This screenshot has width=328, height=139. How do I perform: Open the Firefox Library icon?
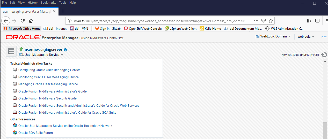coord(309,21)
